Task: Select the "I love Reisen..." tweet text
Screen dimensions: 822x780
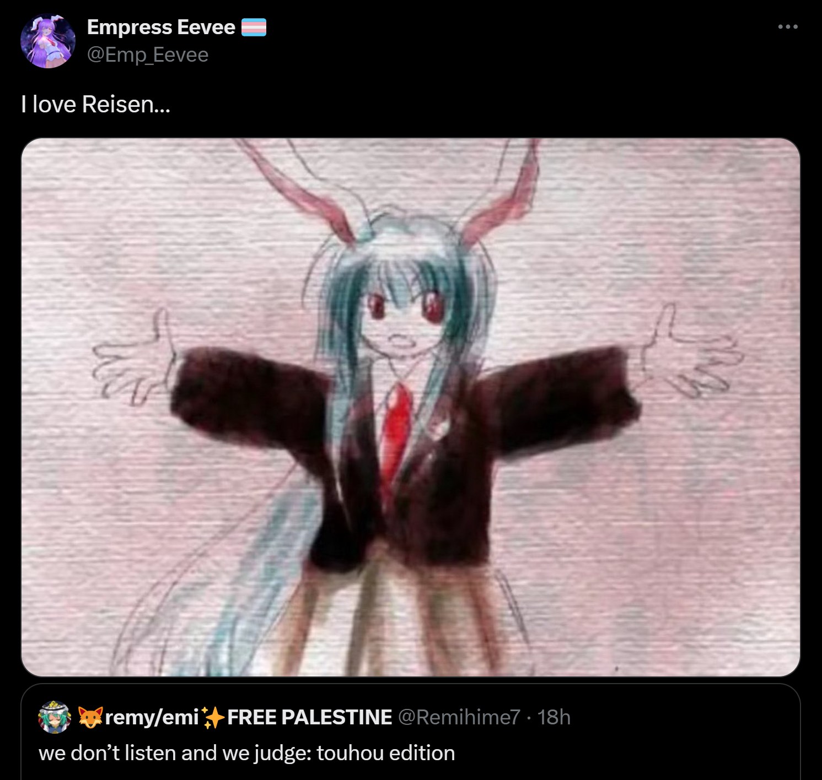Action: 96,104
